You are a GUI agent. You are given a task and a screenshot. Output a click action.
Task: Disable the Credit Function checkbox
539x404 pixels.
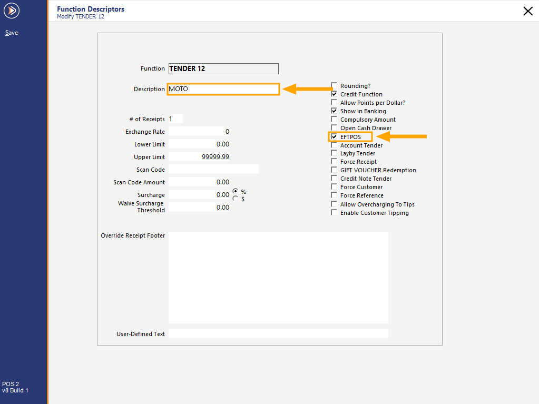pyautogui.click(x=334, y=94)
